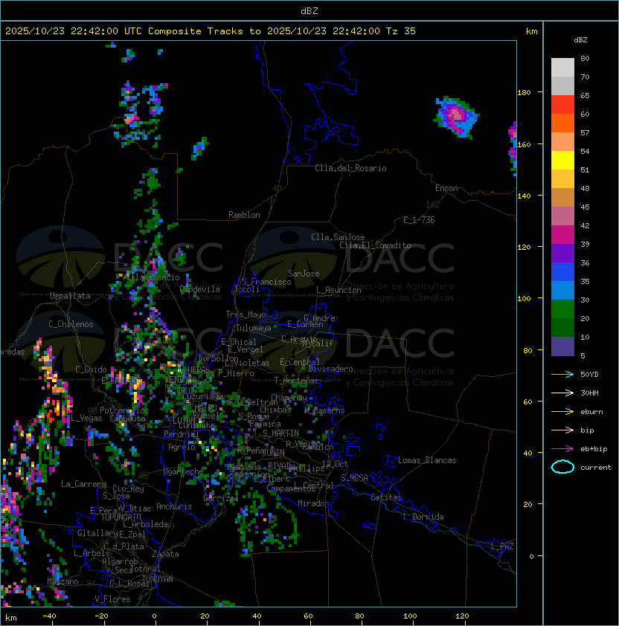Click the 'Encon' place label
This screenshot has width=619, height=626.
coord(446,188)
